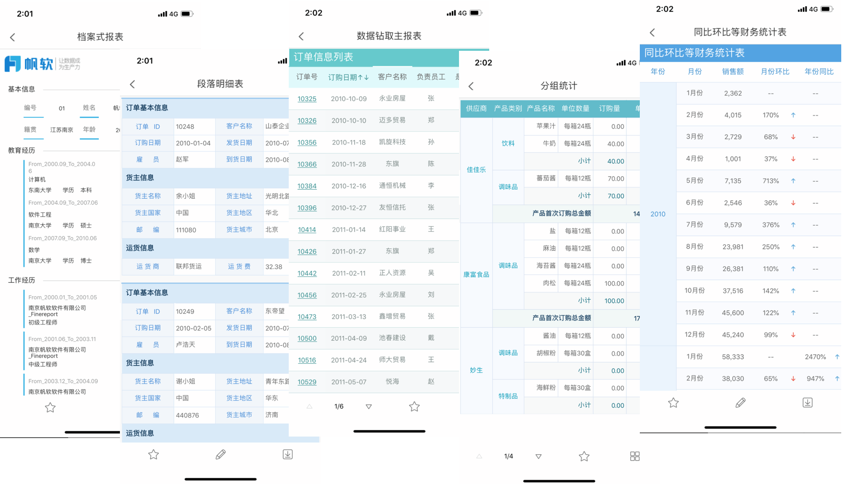Open grid view icon in 分组统计
The width and height of the screenshot is (847, 484).
coord(635,456)
